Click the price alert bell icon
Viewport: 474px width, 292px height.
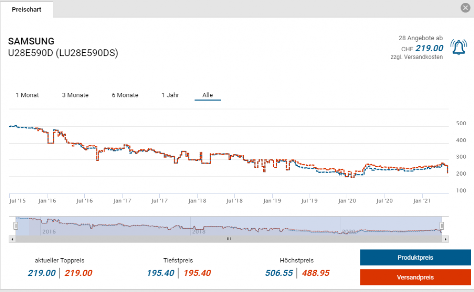coord(458,48)
